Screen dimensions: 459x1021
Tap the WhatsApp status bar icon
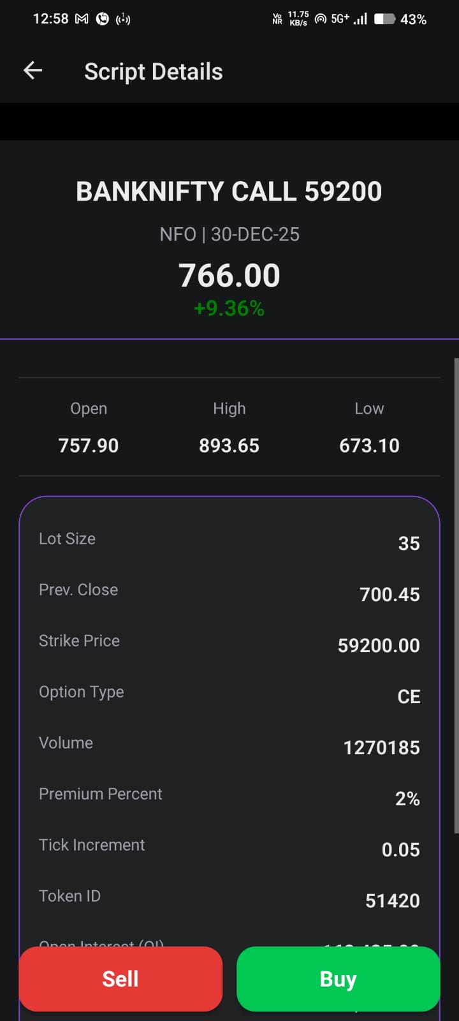click(x=102, y=19)
